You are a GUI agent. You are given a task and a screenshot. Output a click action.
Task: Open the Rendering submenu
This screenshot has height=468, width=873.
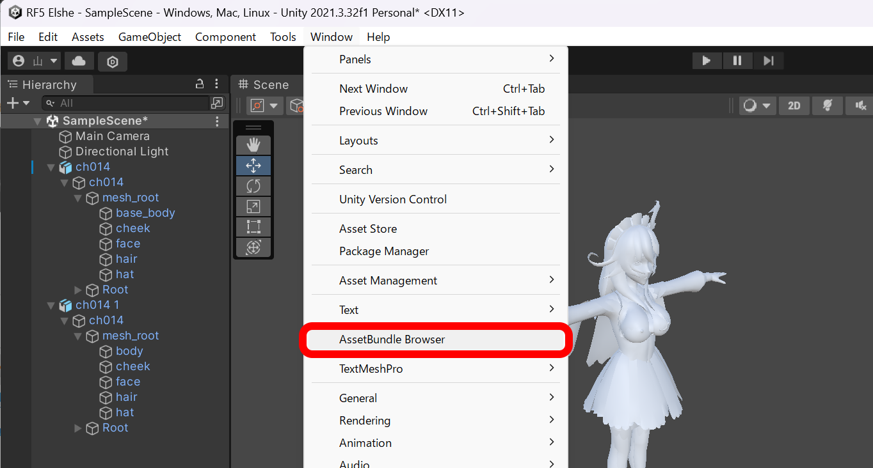coord(435,421)
